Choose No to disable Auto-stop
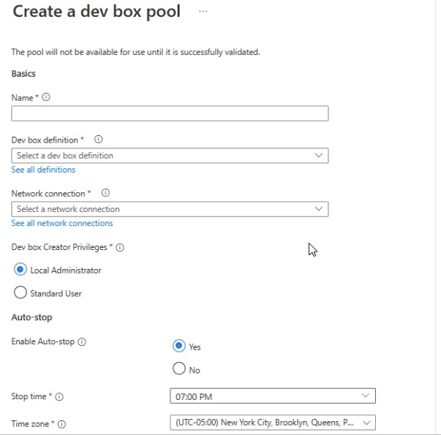Image resolution: width=441 pixels, height=435 pixels. 179,369
